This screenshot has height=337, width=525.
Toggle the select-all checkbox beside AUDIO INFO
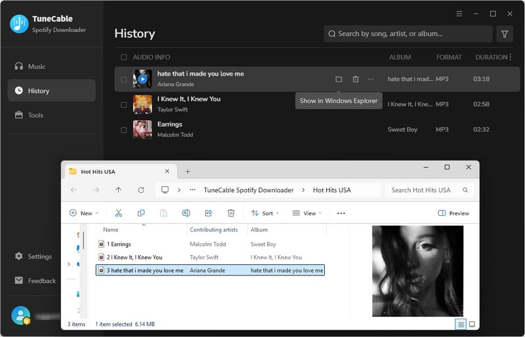123,57
